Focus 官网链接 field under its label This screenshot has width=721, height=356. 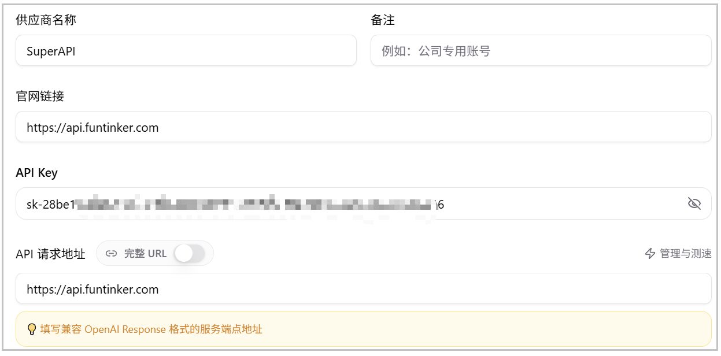tap(363, 127)
